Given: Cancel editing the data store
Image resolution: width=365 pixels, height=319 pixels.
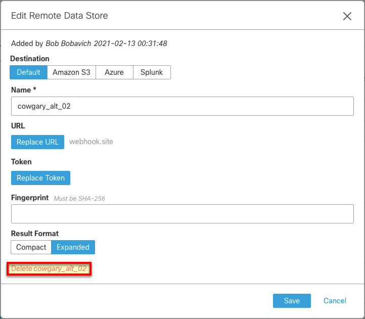Looking at the screenshot, I should pos(335,301).
